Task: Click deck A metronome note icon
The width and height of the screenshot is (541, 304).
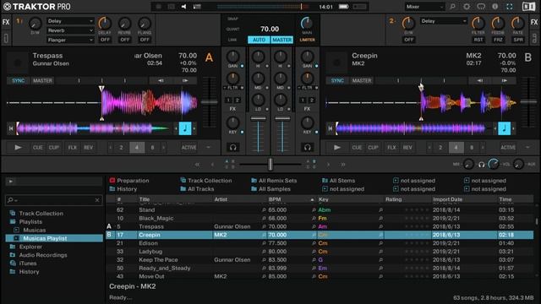Action: [x=185, y=128]
